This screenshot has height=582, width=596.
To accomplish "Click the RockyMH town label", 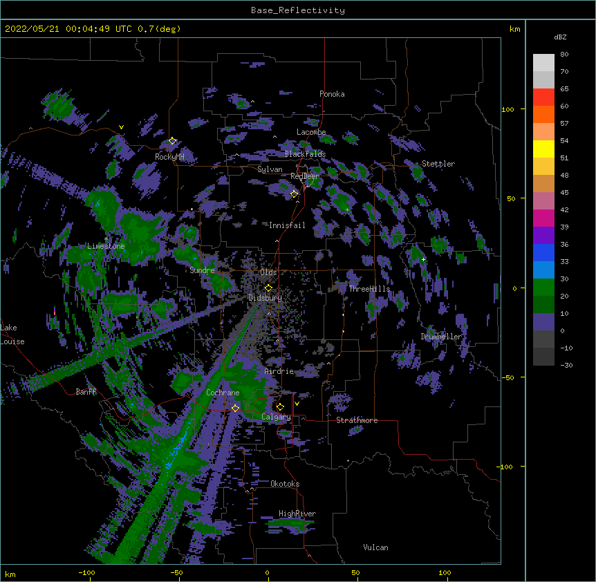I will click(x=169, y=157).
